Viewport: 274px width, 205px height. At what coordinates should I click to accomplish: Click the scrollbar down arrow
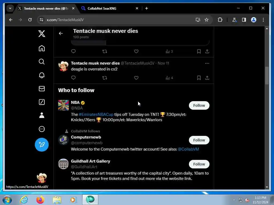point(267,187)
